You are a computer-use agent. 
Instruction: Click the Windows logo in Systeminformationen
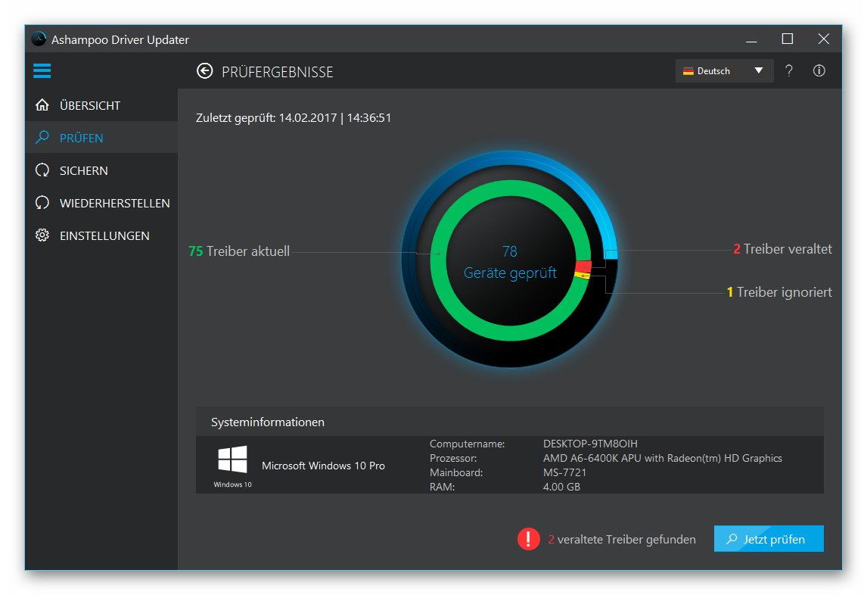pos(232,459)
